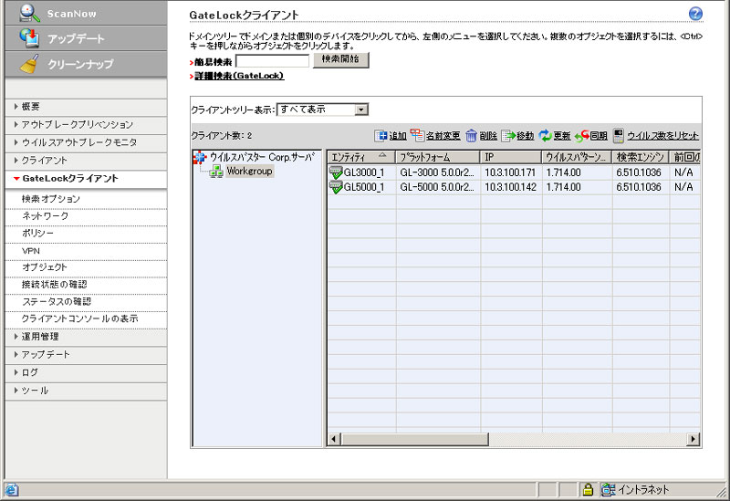
Task: Sort by the IP column header
Action: tap(511, 157)
